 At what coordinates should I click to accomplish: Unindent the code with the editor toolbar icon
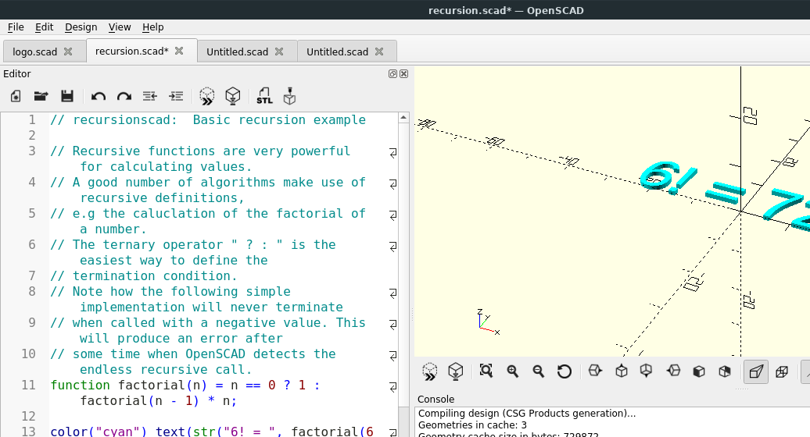click(150, 96)
